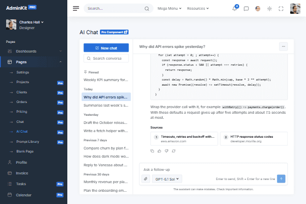Regenerate the assistant response
Screen dimensions: 306x204
[174, 151]
